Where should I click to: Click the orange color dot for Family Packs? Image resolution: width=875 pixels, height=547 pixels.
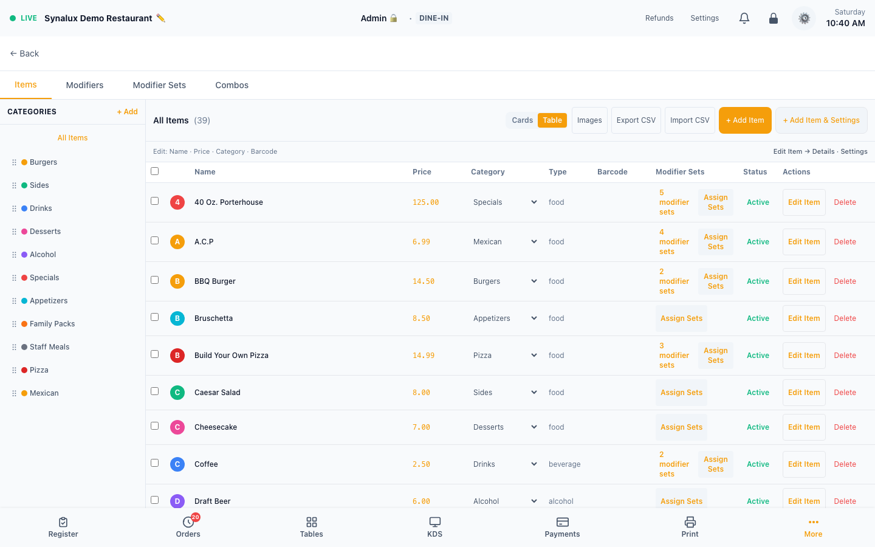click(x=24, y=324)
